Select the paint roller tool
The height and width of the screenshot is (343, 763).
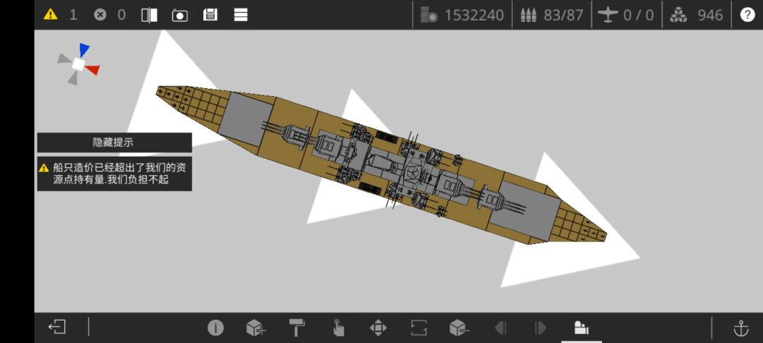297,328
